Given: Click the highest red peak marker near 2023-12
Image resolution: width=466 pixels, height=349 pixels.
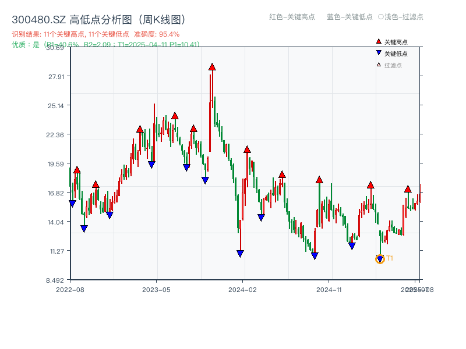Looking at the screenshot, I should pos(212,67).
